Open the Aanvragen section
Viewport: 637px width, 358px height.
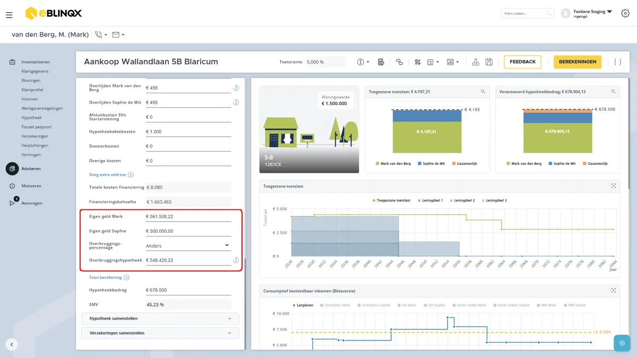coord(32,203)
